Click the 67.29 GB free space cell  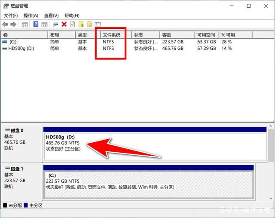tap(207, 49)
